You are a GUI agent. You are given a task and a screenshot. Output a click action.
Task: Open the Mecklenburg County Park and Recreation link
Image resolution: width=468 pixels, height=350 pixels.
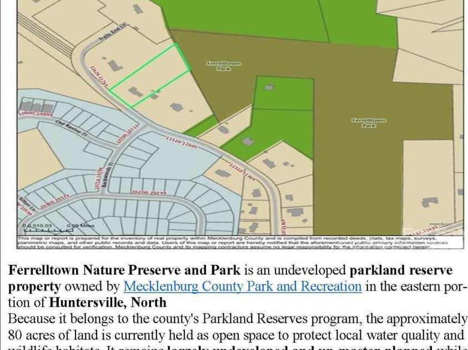point(243,286)
